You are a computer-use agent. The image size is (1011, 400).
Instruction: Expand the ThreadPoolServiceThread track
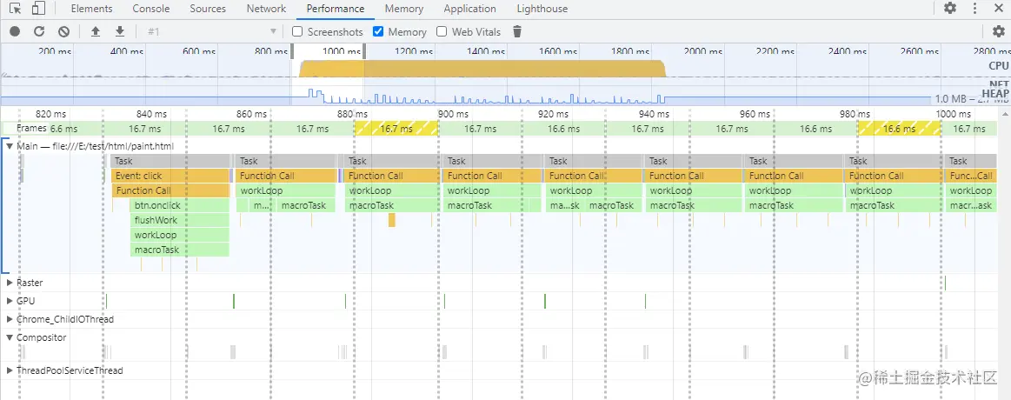click(x=10, y=370)
